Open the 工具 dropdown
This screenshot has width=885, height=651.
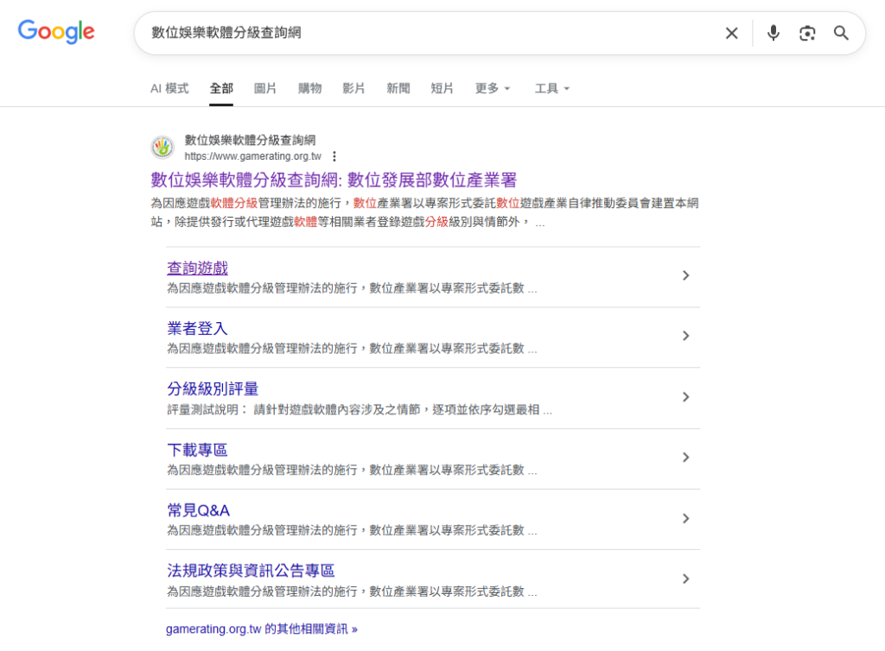(x=552, y=88)
